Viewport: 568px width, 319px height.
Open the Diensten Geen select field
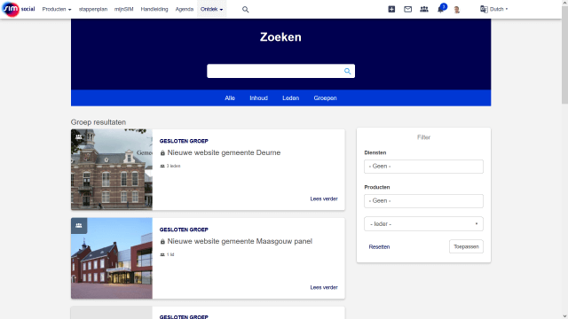tap(423, 167)
